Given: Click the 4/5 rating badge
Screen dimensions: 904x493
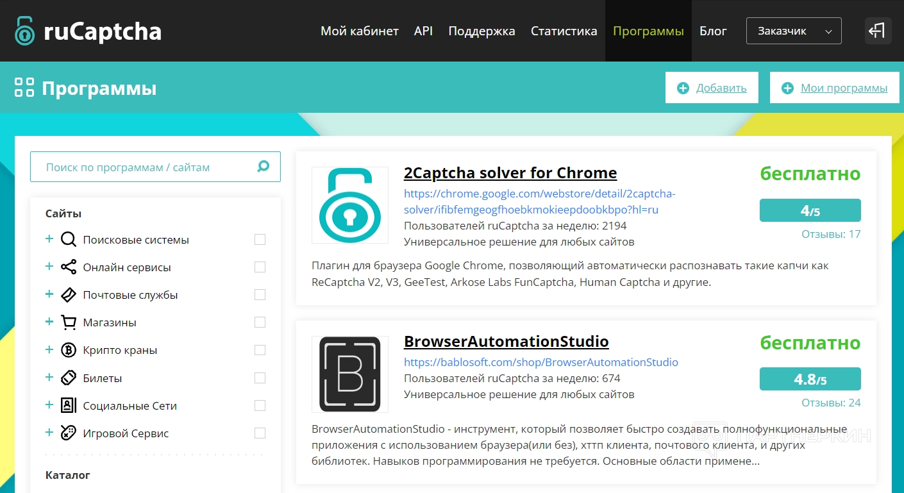Looking at the screenshot, I should click(810, 210).
